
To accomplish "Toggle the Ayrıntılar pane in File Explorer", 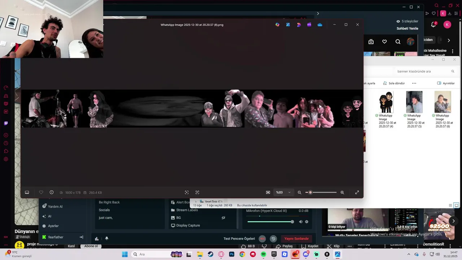I will (446, 83).
